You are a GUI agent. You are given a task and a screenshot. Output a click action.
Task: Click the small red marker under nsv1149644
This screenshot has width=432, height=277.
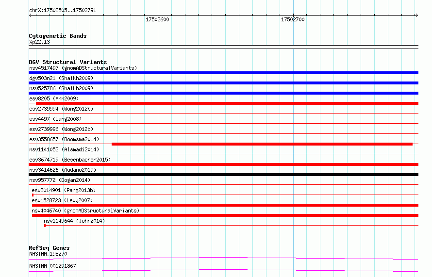click(45, 226)
